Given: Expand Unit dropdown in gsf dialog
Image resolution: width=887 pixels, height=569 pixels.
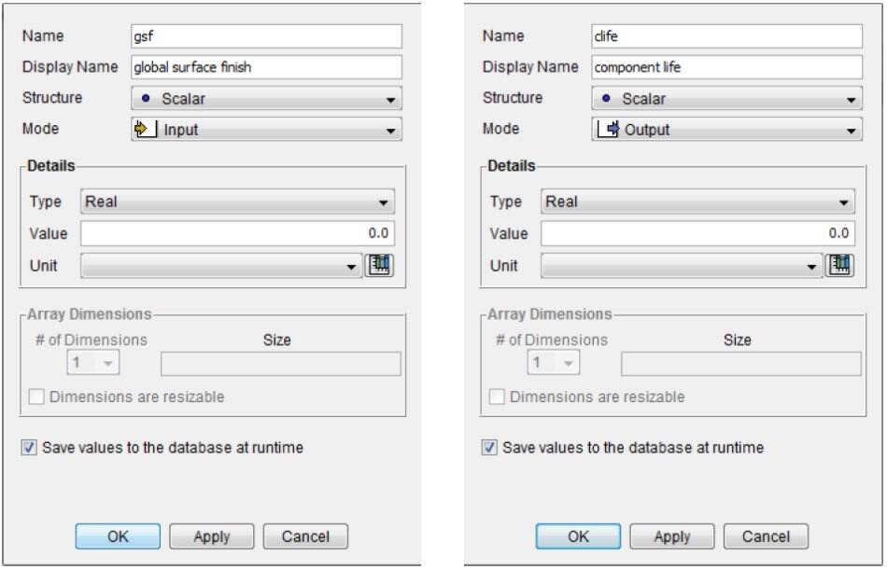Looking at the screenshot, I should click(x=221, y=266).
